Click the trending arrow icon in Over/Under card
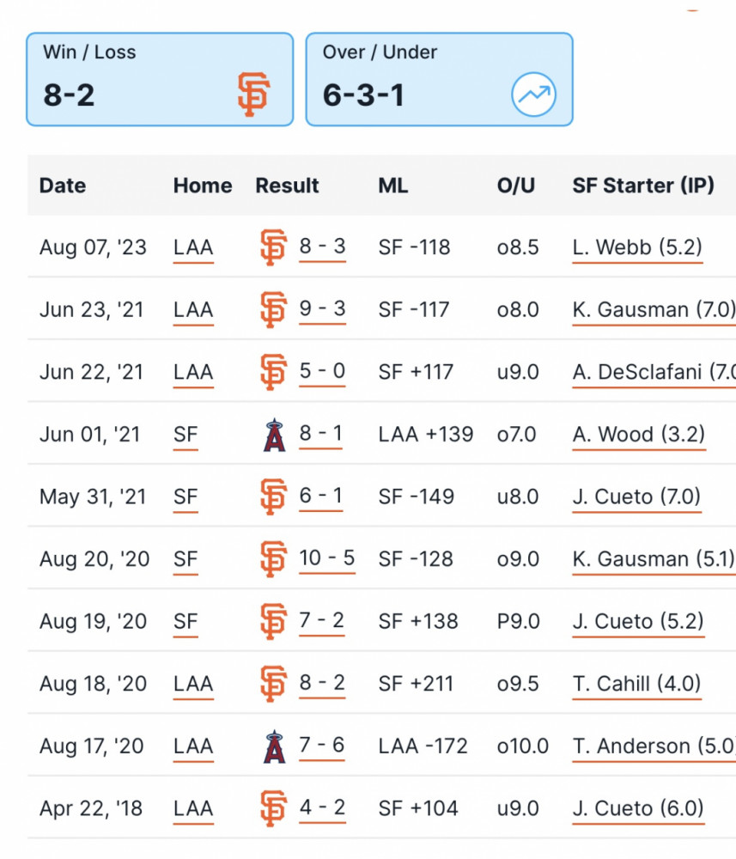The image size is (736, 859). coord(534,94)
